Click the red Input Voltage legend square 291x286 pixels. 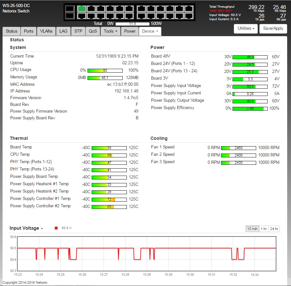(x=56, y=228)
